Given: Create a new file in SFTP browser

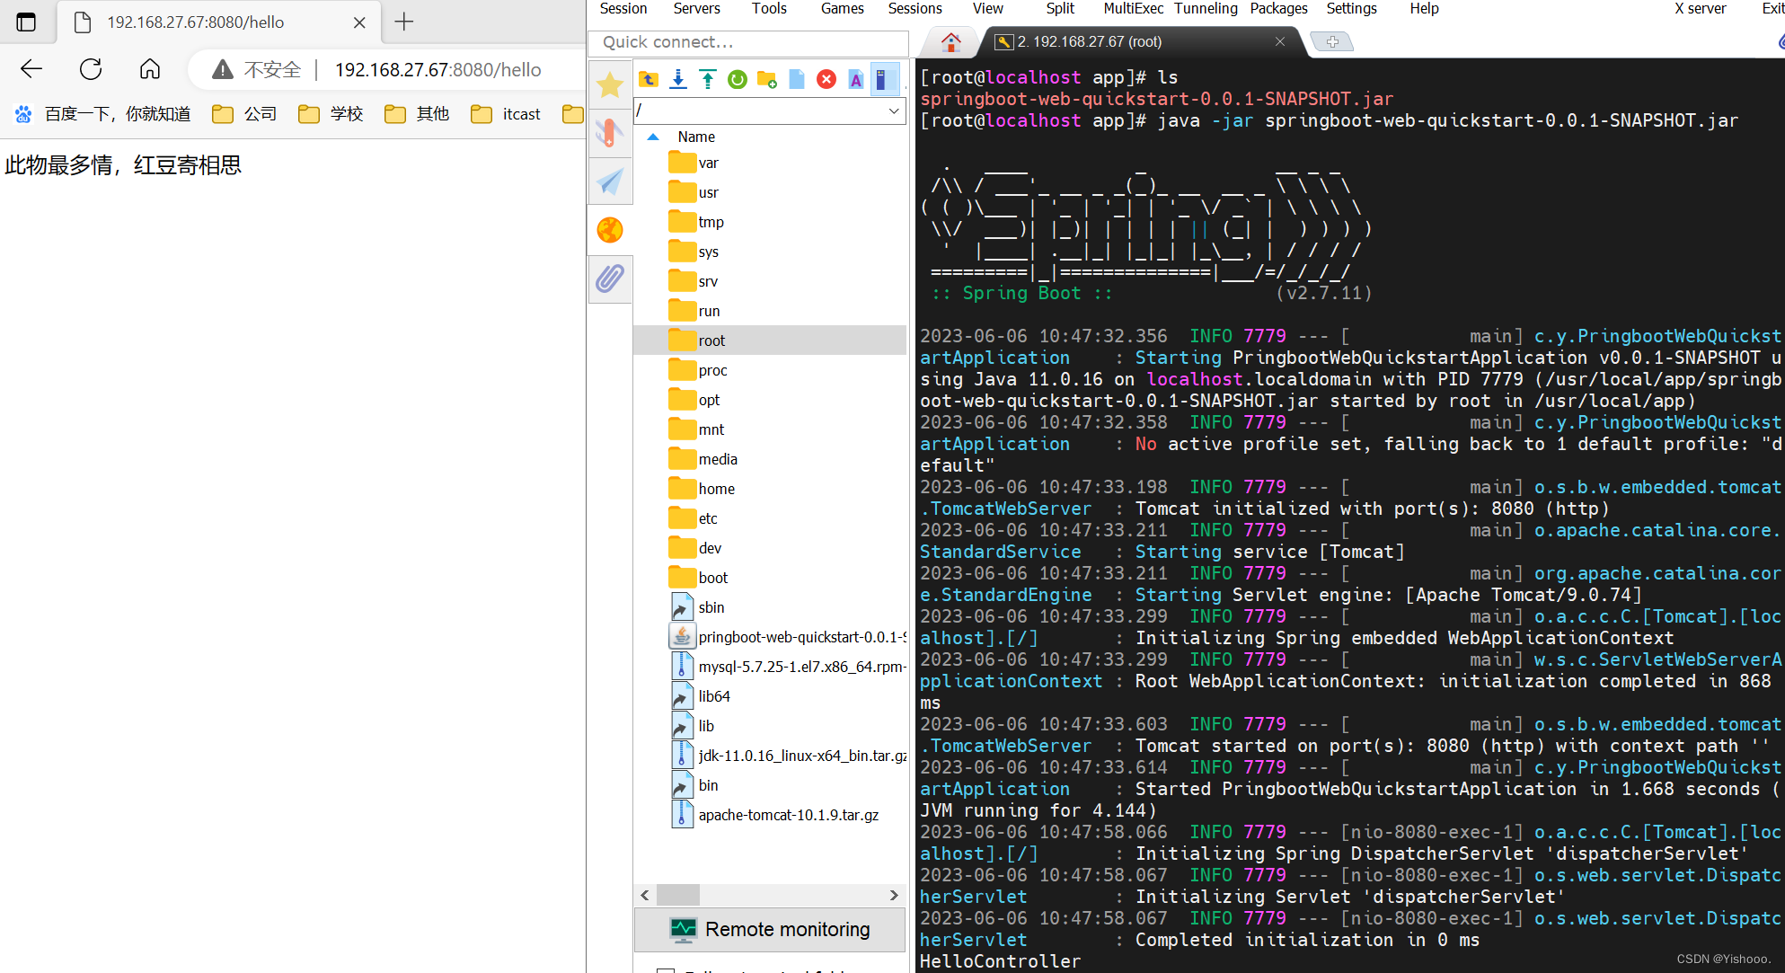Looking at the screenshot, I should point(797,80).
